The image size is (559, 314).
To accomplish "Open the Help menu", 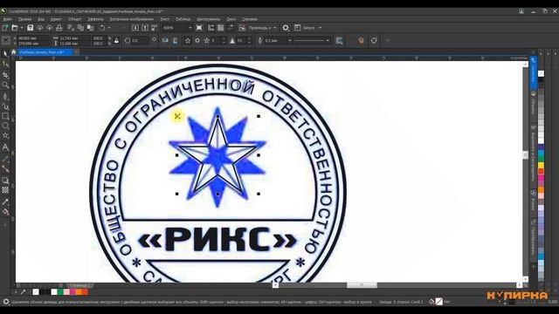I will pyautogui.click(x=250, y=19).
